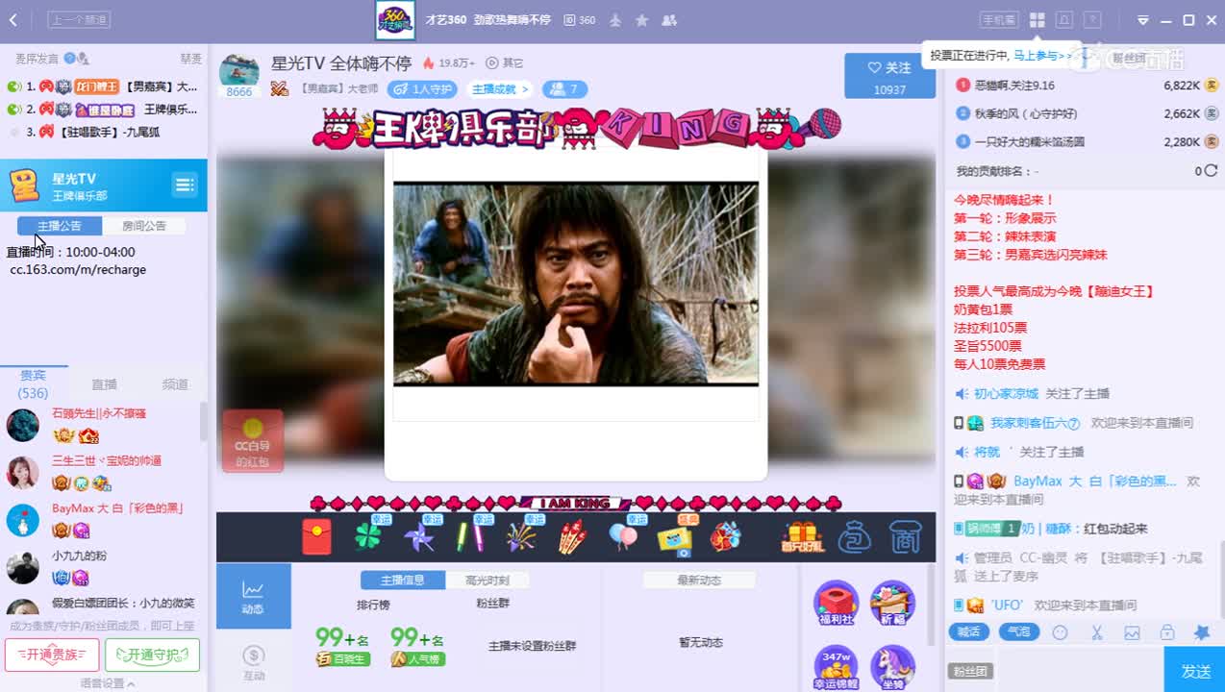Open the backpack bag icon
The height and width of the screenshot is (692, 1225).
[x=854, y=537]
